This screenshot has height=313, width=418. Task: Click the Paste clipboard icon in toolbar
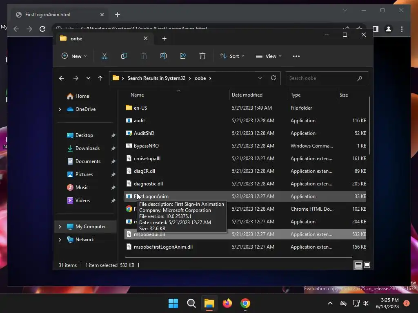click(143, 56)
